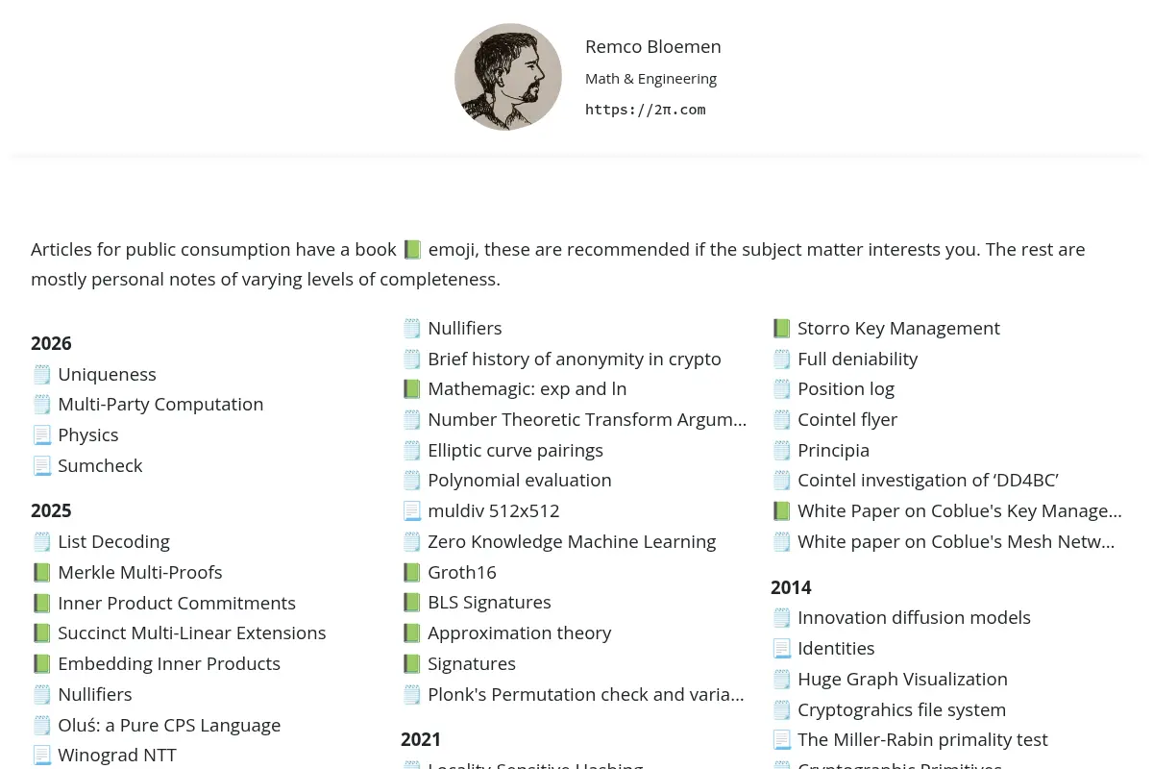Click the notepad icon beside Cointel flyer
The image size is (1153, 769).
point(781,419)
